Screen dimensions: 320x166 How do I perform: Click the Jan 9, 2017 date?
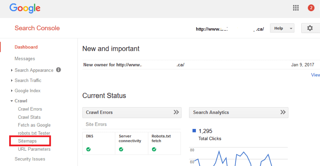tap(303, 65)
